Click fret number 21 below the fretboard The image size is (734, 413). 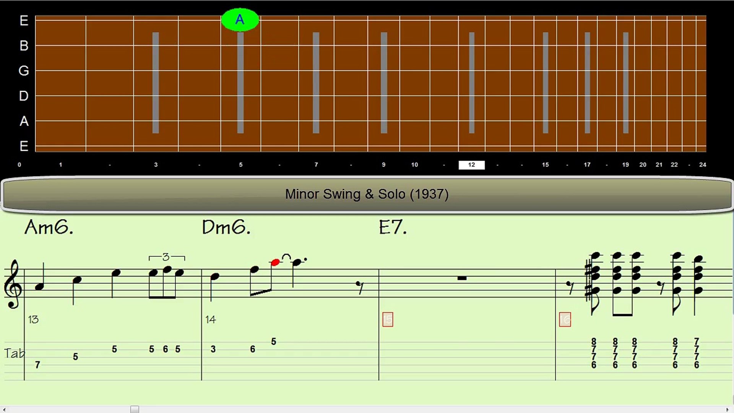(x=659, y=165)
